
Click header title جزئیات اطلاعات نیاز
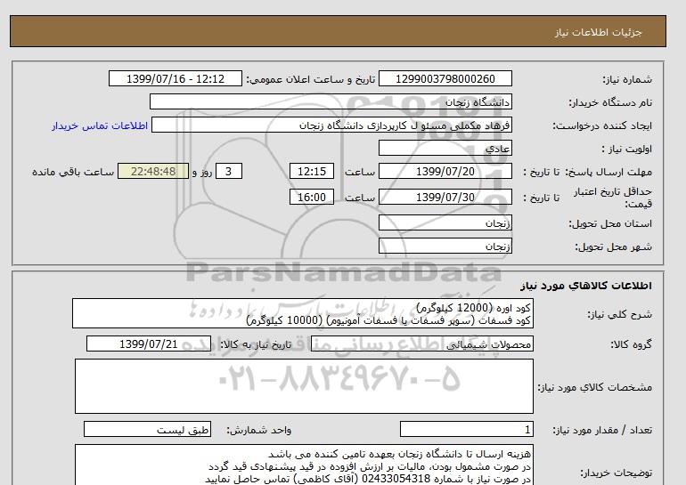598,32
